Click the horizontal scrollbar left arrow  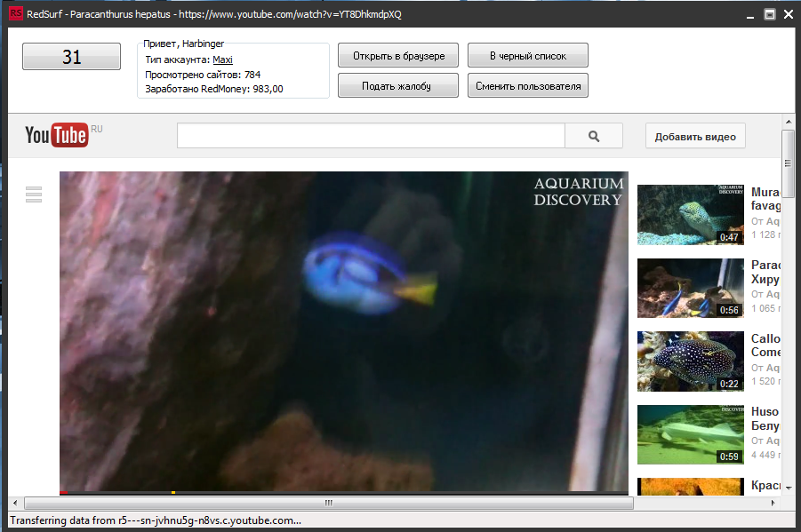click(15, 503)
